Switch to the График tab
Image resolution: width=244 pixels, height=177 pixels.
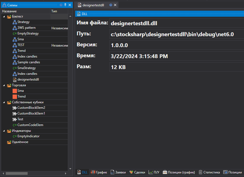click(x=99, y=172)
